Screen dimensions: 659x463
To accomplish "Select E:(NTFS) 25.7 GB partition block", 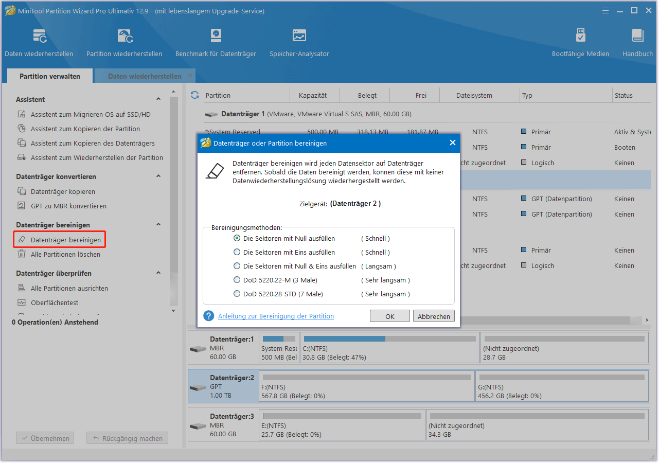I will 342,424.
